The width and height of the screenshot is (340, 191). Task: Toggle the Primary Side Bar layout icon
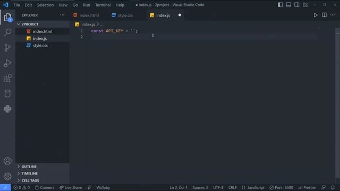pyautogui.click(x=280, y=5)
